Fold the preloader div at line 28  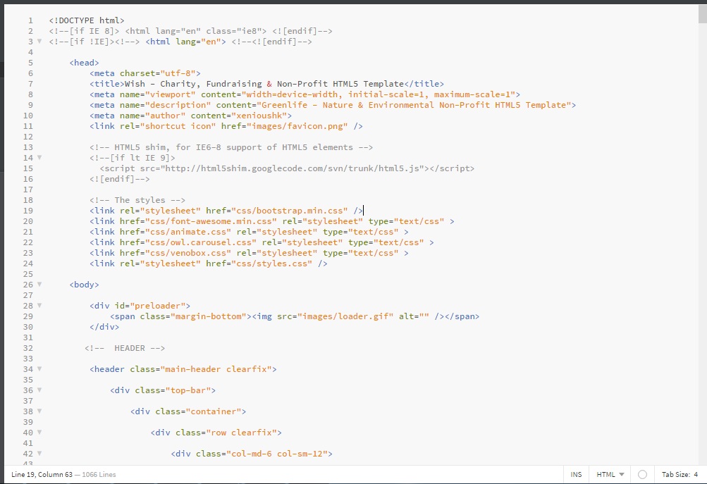[39, 306]
